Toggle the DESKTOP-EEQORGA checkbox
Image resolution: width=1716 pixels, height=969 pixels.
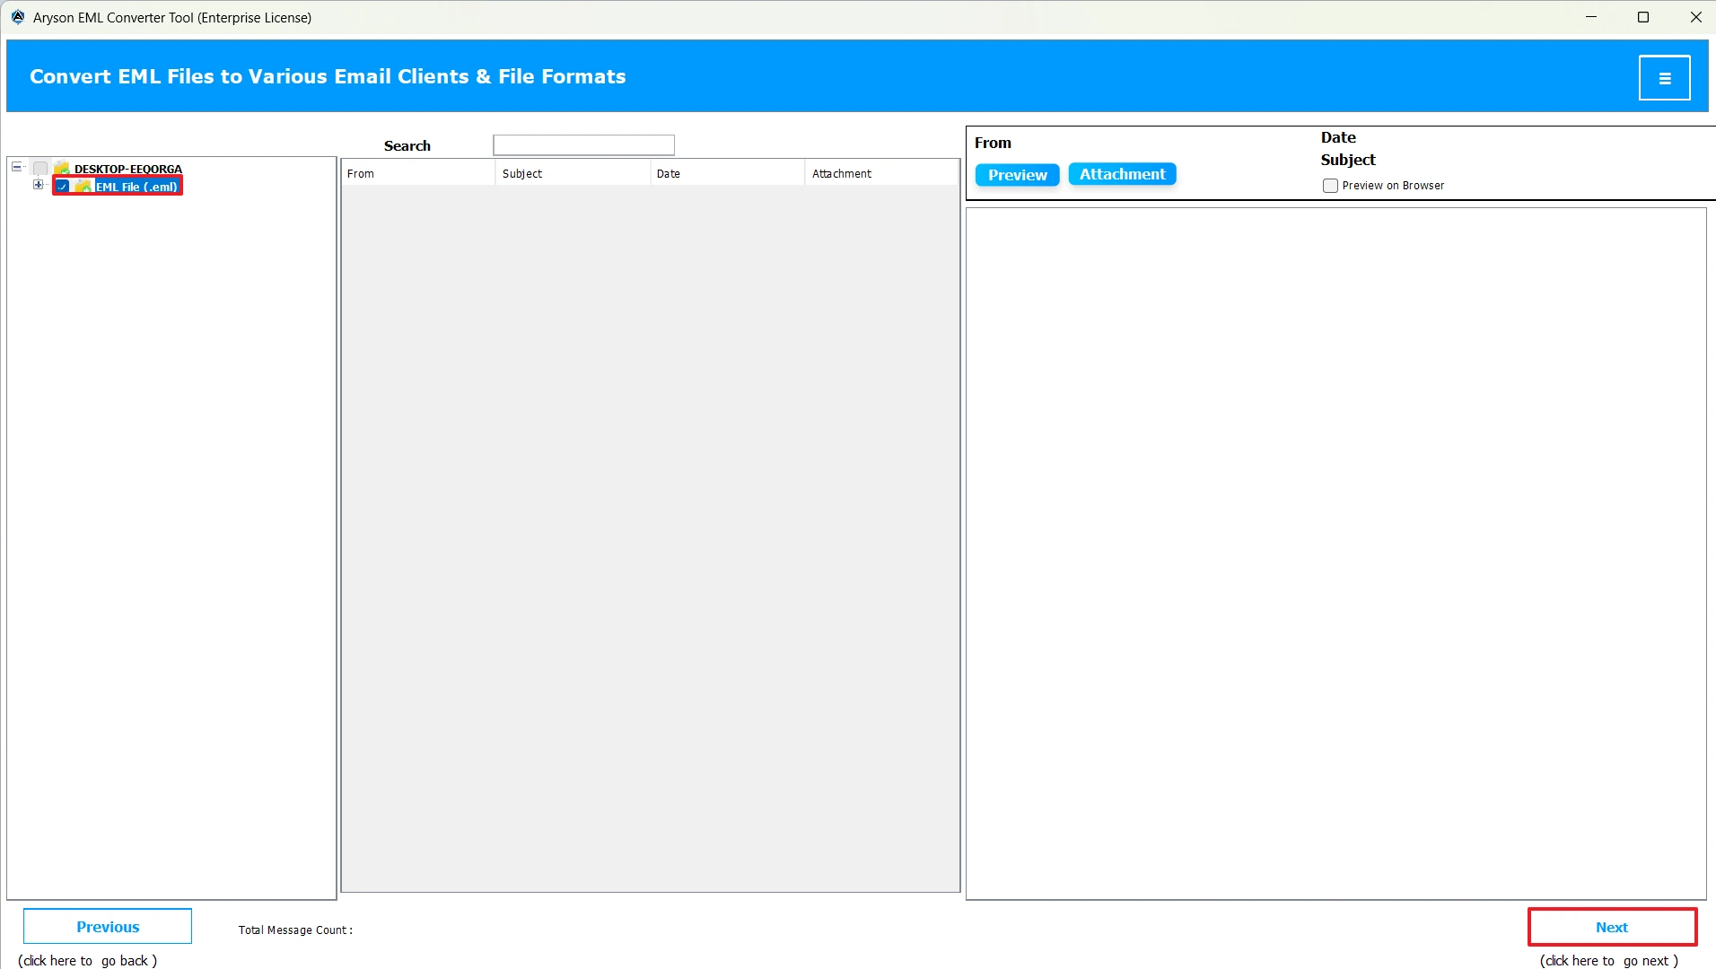coord(40,169)
